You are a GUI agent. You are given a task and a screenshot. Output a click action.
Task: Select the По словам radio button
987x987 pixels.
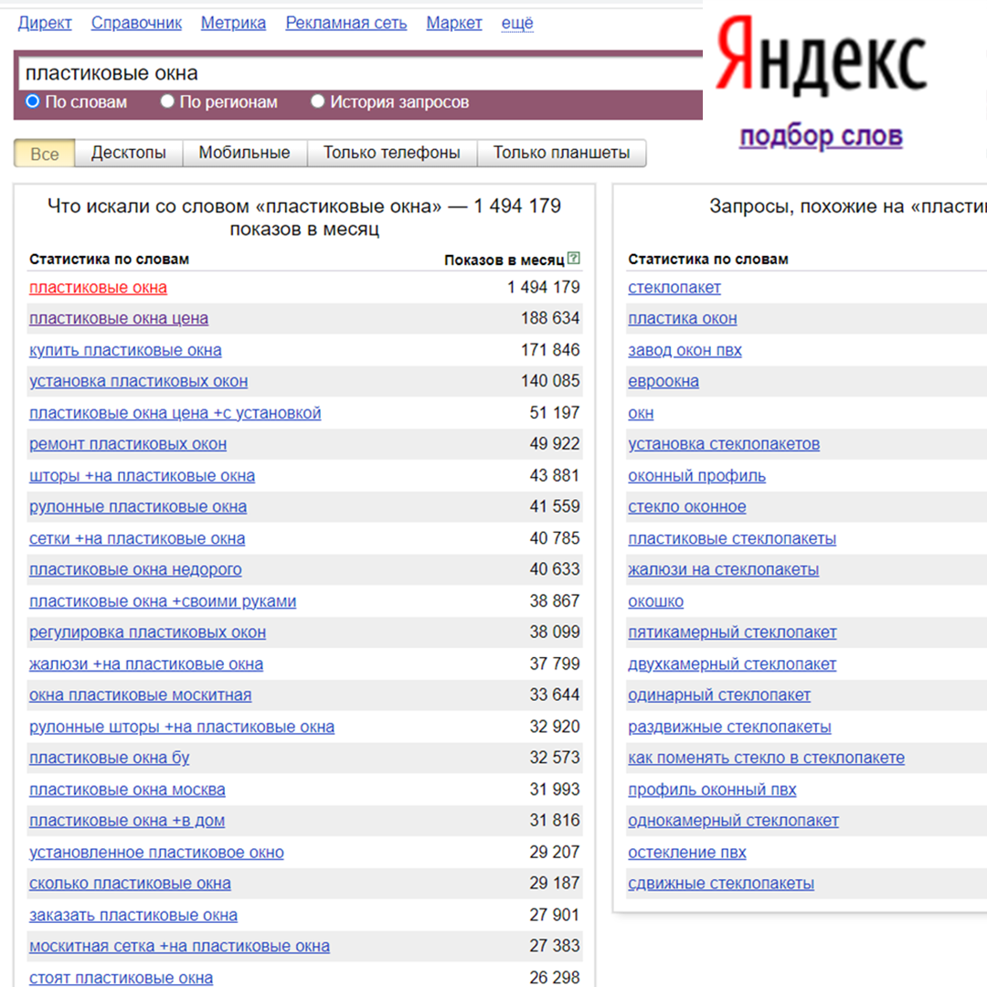pos(33,101)
